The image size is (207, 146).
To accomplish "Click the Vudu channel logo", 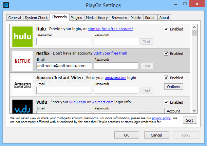I will click(22, 106).
